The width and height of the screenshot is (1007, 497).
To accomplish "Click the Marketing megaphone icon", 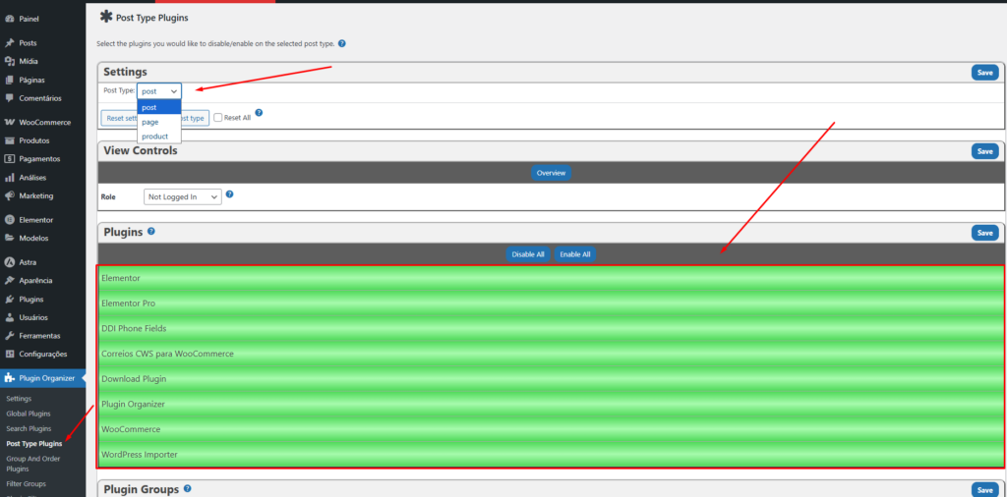I will point(10,195).
